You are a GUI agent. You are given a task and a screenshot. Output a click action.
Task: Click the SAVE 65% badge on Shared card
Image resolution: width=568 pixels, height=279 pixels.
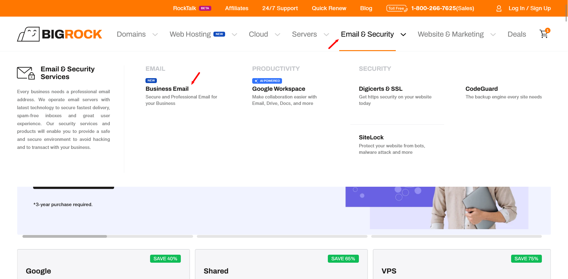(343, 259)
